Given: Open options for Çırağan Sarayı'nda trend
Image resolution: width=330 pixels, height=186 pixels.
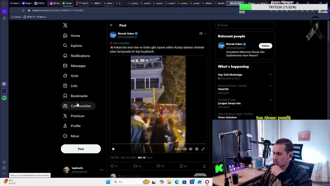Looking at the screenshot, I should click(270, 100).
